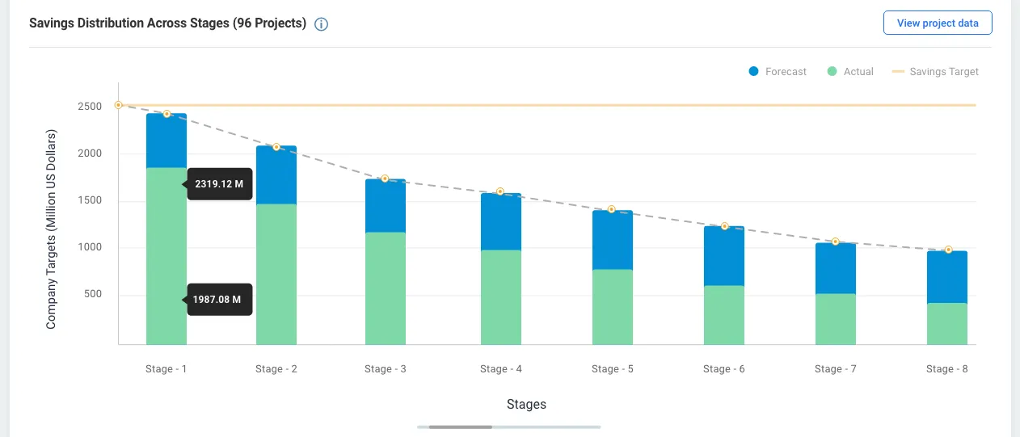Click the Stage - 7 blue Forecast segment
Viewport: 1020px width, 437px height.
click(x=836, y=268)
